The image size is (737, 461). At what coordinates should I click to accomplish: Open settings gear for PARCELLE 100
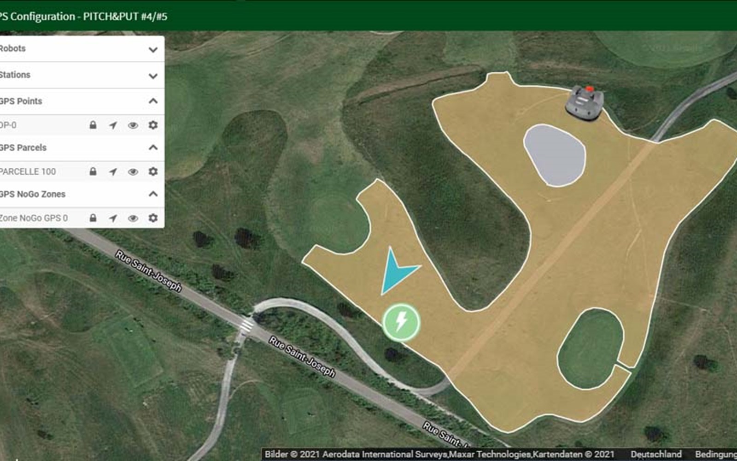point(153,171)
